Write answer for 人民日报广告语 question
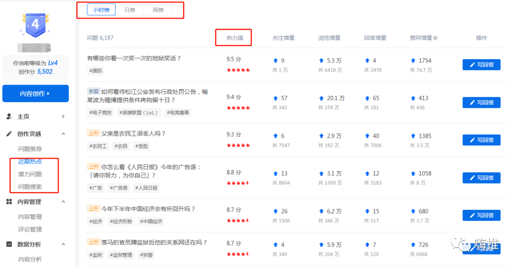Image resolution: width=516 pixels, height=267 pixels. (x=482, y=178)
